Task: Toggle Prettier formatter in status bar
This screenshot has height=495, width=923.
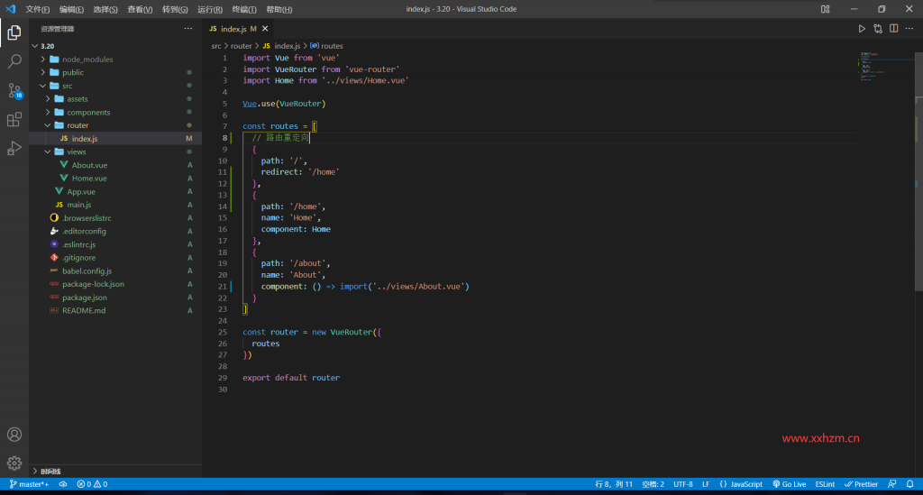Action: 863,484
